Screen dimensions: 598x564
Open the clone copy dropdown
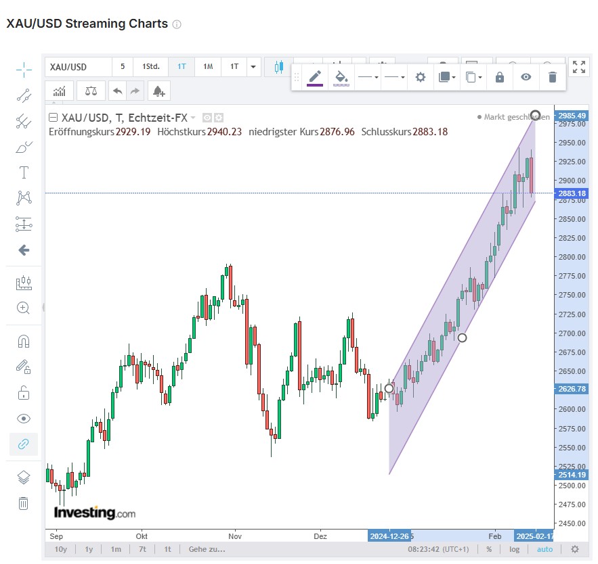click(473, 78)
